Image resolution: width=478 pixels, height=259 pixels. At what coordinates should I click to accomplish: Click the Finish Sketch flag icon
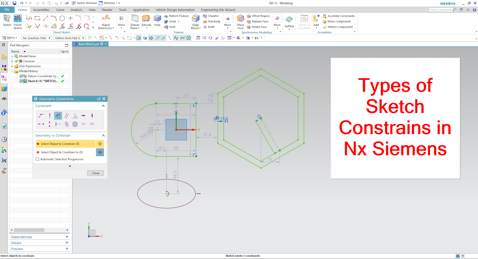click(x=18, y=18)
